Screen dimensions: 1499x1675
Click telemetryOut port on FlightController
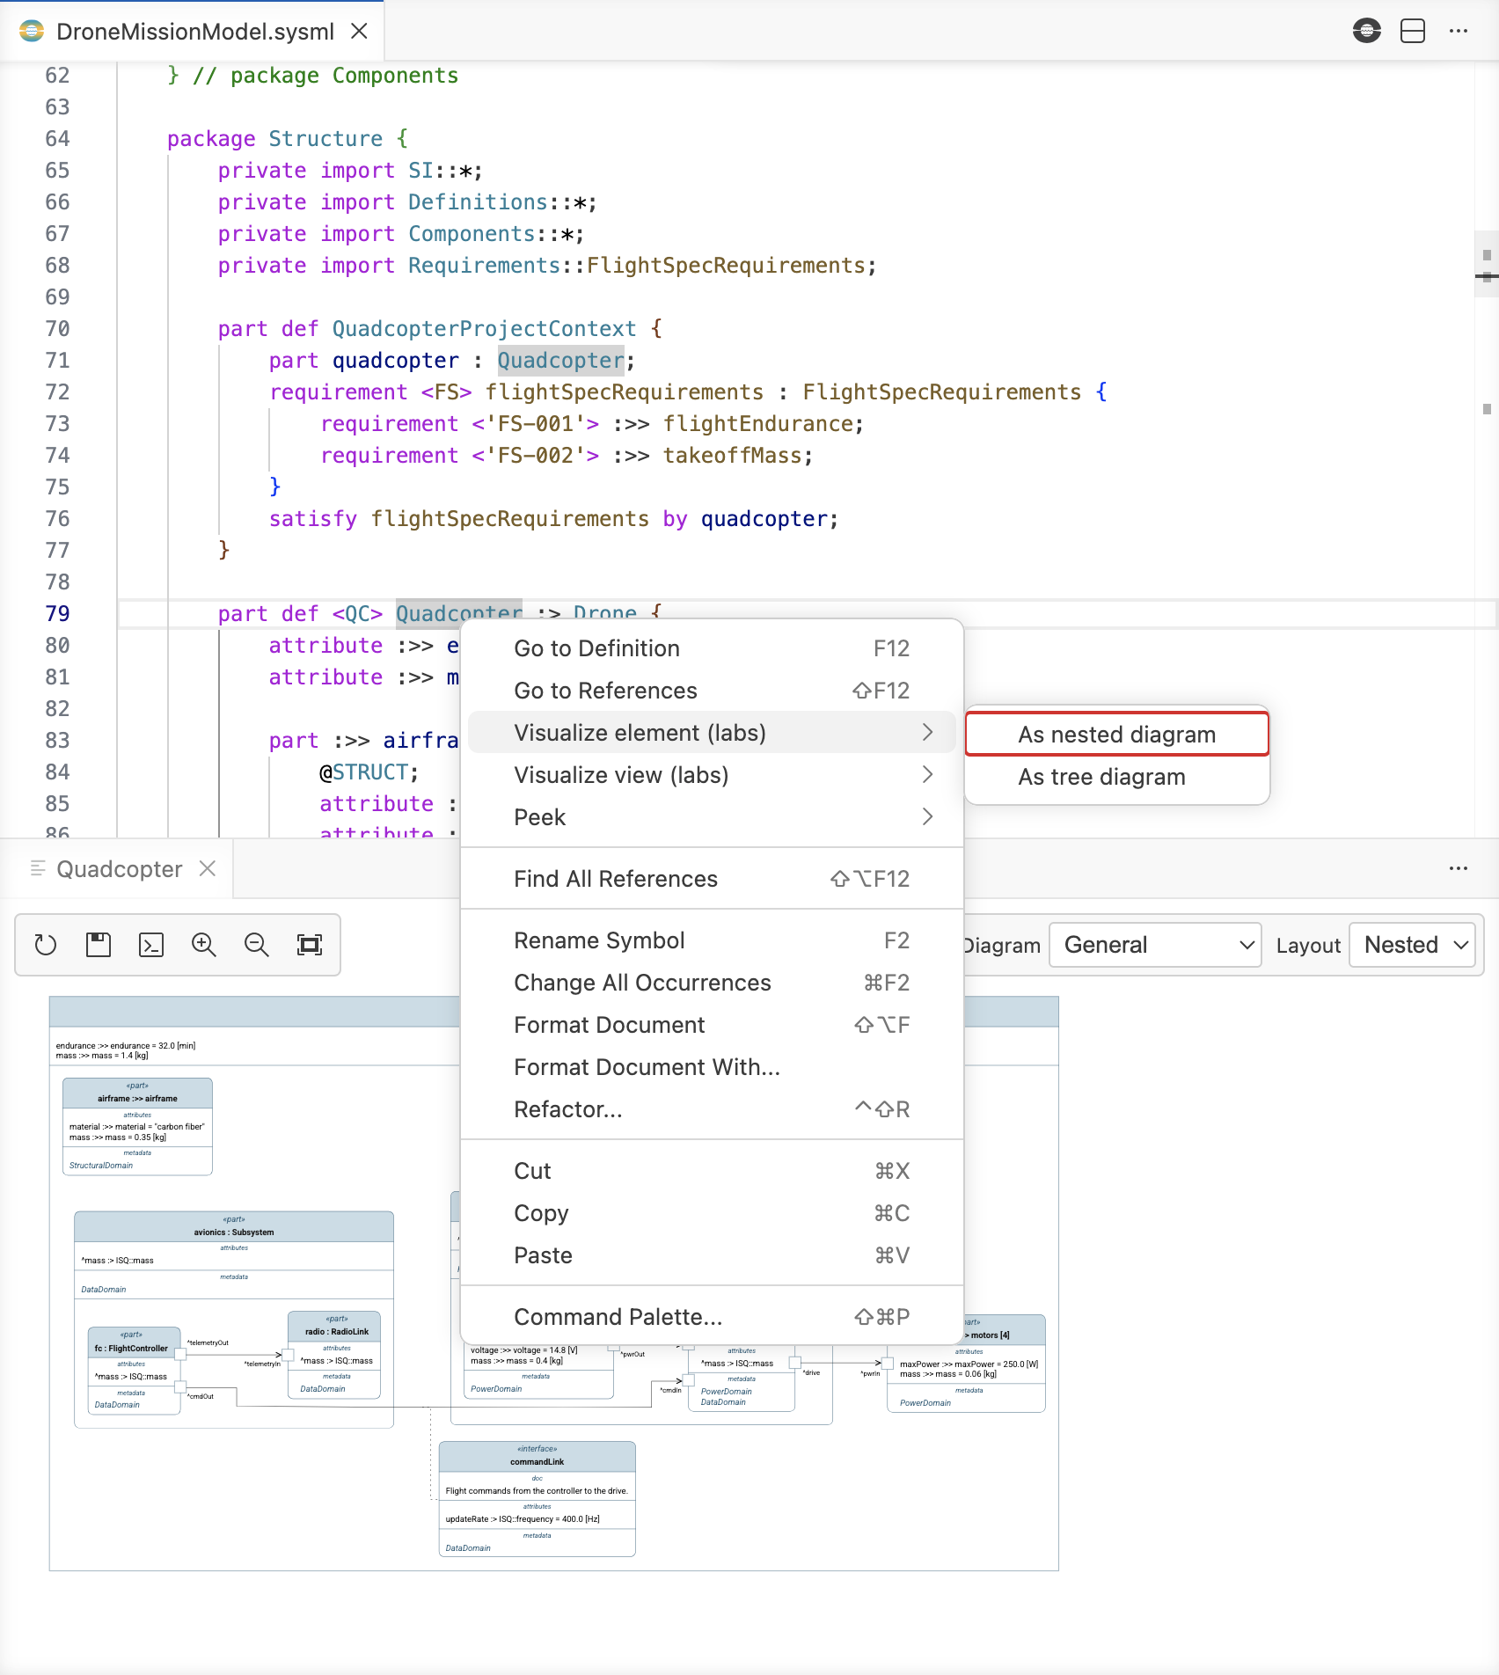click(x=180, y=1354)
